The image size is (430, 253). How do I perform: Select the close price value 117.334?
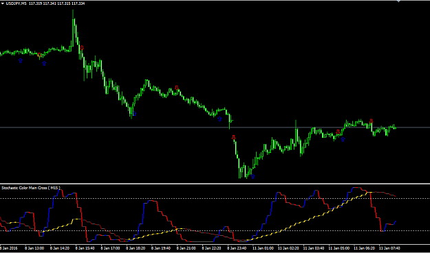(78, 3)
